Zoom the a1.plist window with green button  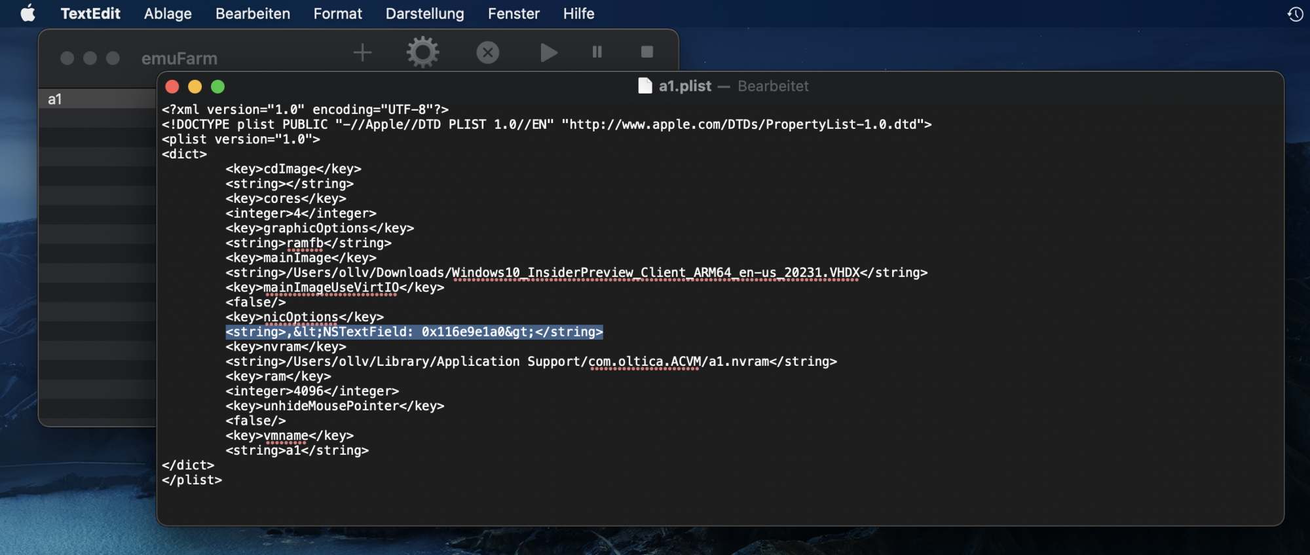pos(217,86)
